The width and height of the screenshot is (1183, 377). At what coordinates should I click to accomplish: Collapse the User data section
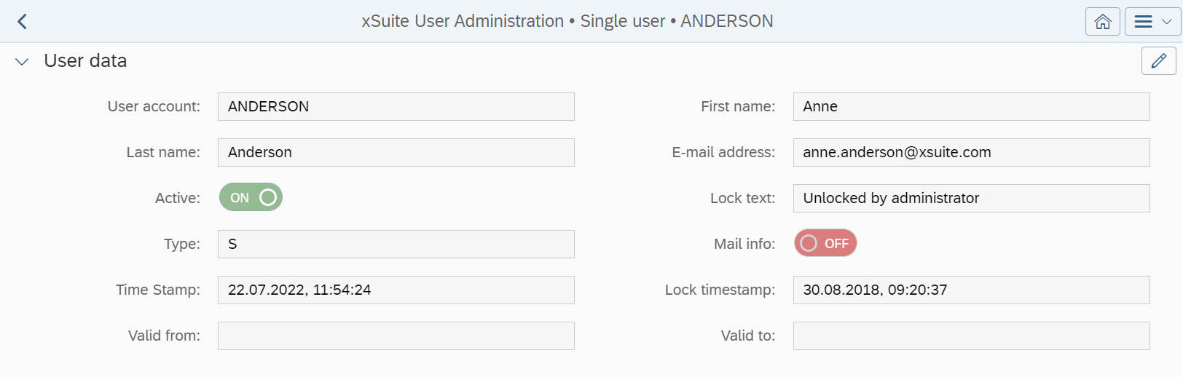pos(22,62)
